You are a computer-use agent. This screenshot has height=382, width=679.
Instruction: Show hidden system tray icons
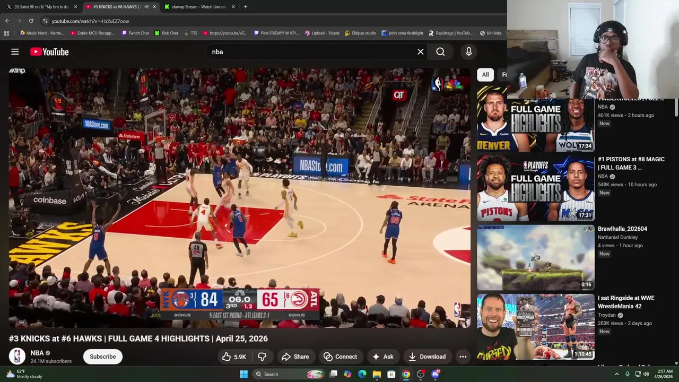pos(616,374)
